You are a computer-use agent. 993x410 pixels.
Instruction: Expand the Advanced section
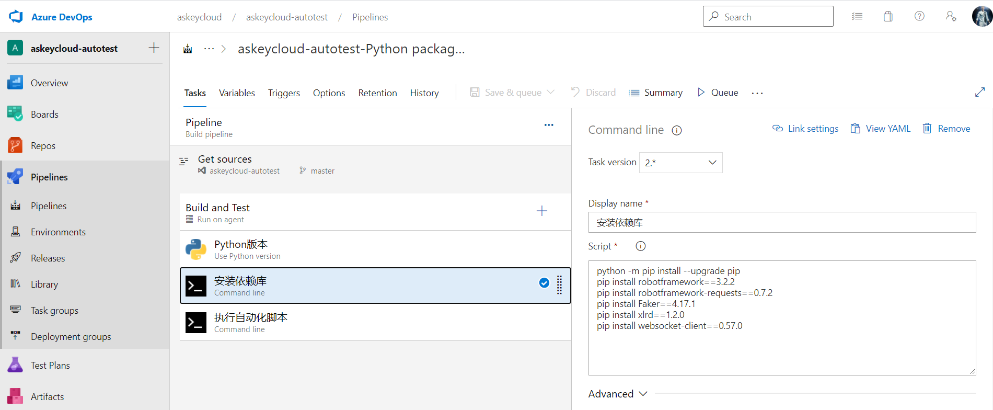(x=618, y=394)
